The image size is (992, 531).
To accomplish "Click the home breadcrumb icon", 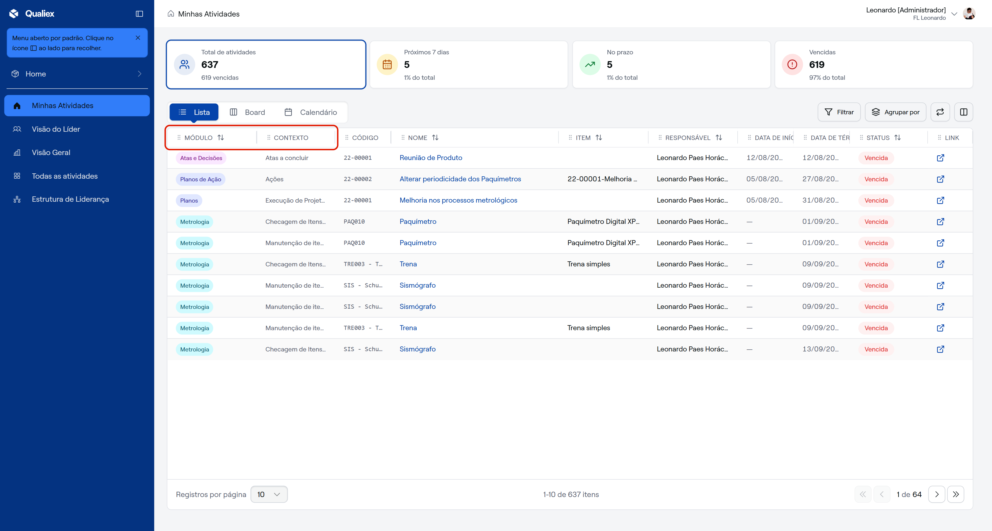I will pos(170,14).
